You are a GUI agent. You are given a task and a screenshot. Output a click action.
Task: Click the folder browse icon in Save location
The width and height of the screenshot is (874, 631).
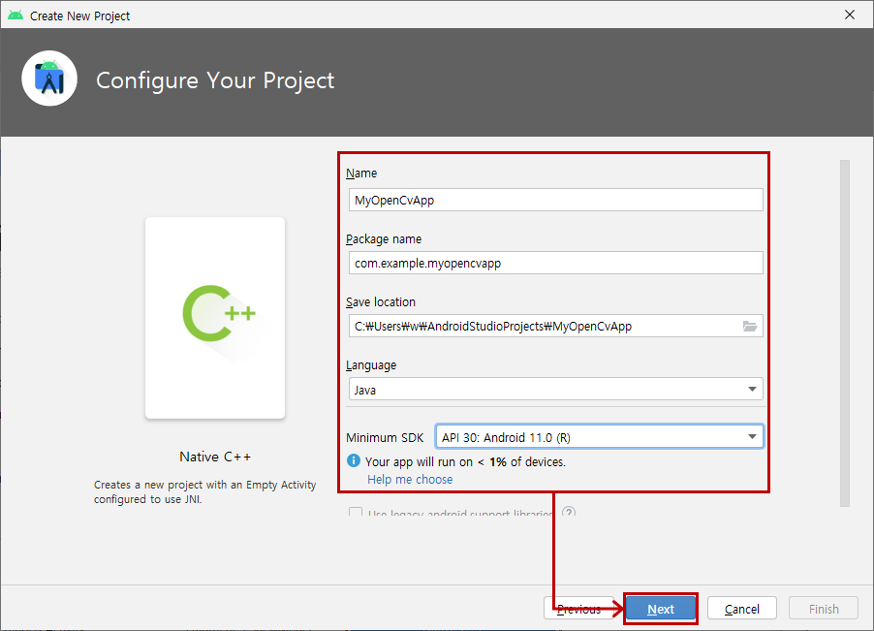(x=750, y=326)
